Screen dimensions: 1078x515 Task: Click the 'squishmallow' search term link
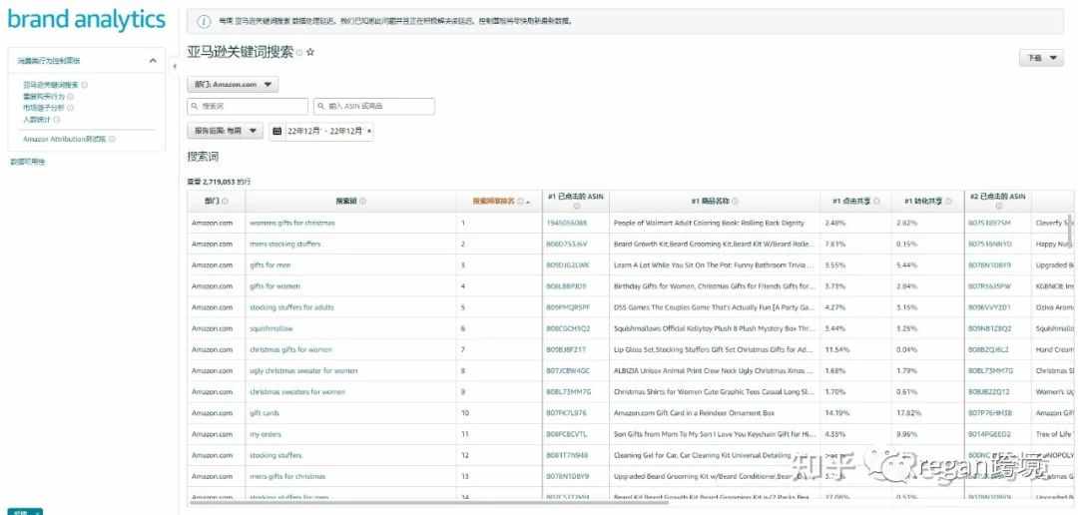tap(273, 328)
